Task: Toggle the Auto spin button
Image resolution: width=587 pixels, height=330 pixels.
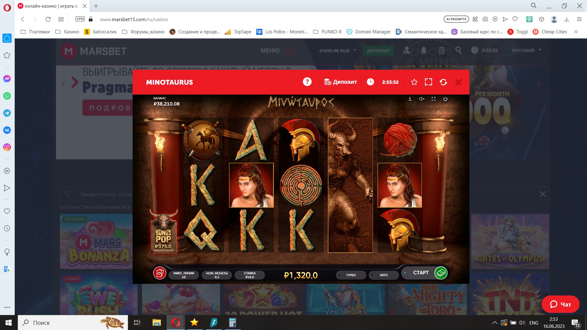Action: (x=383, y=275)
